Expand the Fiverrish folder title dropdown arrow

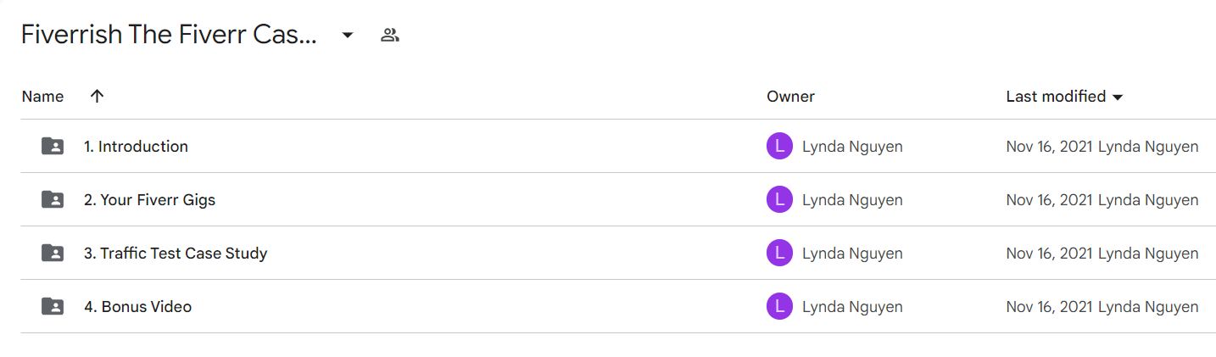348,36
